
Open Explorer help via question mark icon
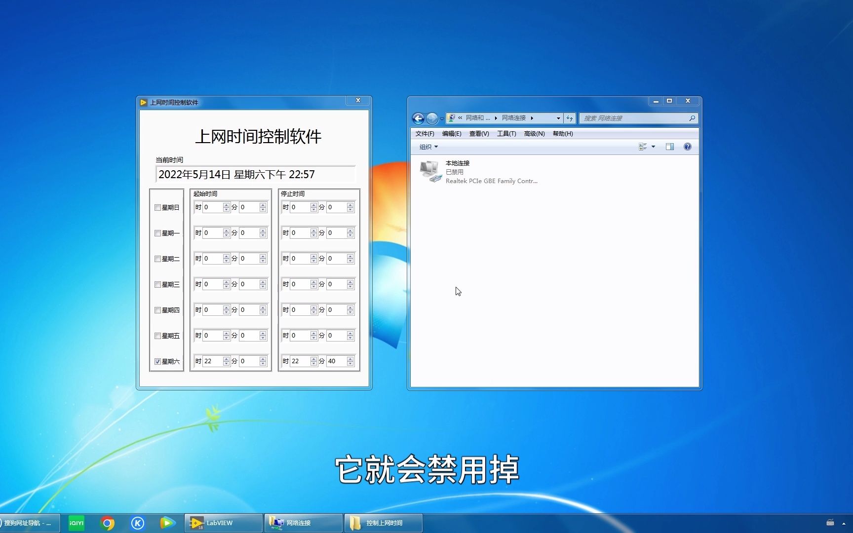click(x=687, y=147)
